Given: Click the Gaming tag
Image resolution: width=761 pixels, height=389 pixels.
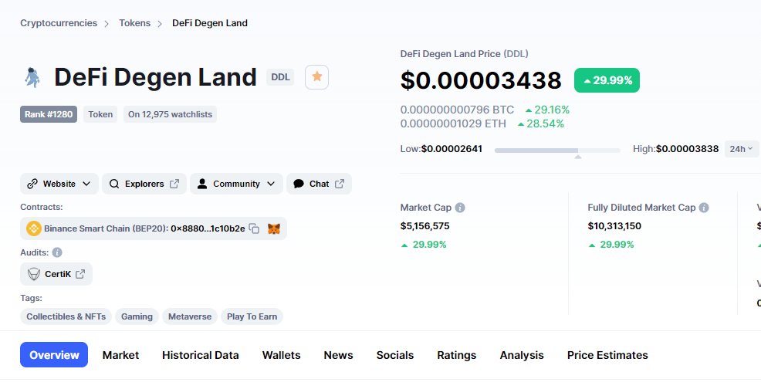Looking at the screenshot, I should [x=137, y=316].
